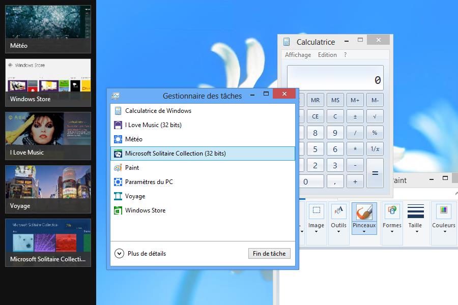Screen dimensions: 458x305
Task: Open Paint's Couleurs palette icon
Action: click(x=443, y=210)
